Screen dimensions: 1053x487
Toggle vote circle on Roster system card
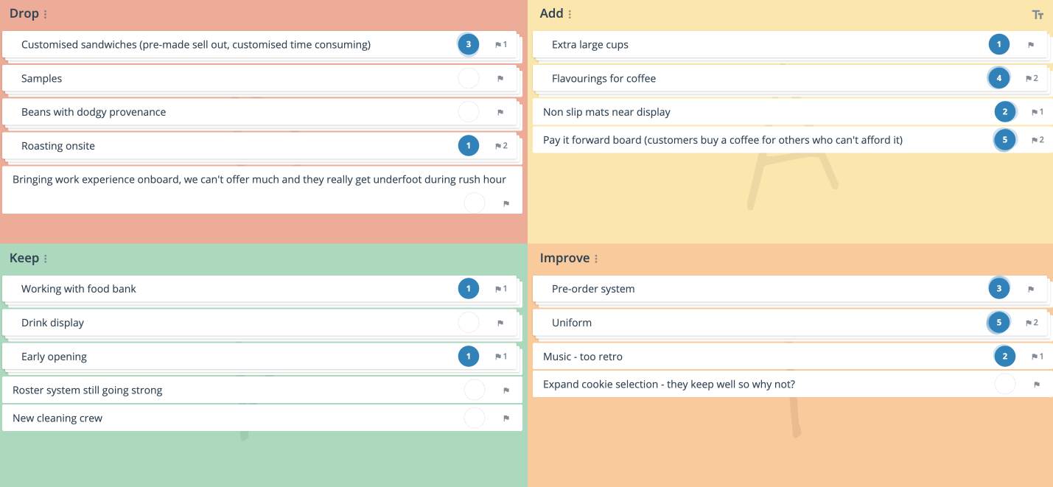[x=475, y=390]
